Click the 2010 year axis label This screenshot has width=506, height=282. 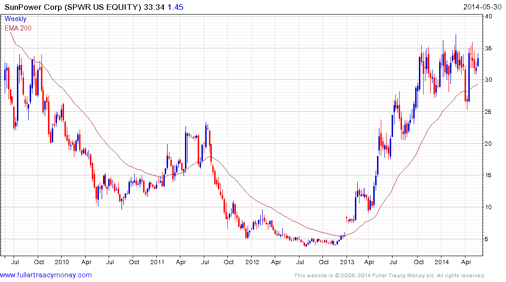pos(62,262)
